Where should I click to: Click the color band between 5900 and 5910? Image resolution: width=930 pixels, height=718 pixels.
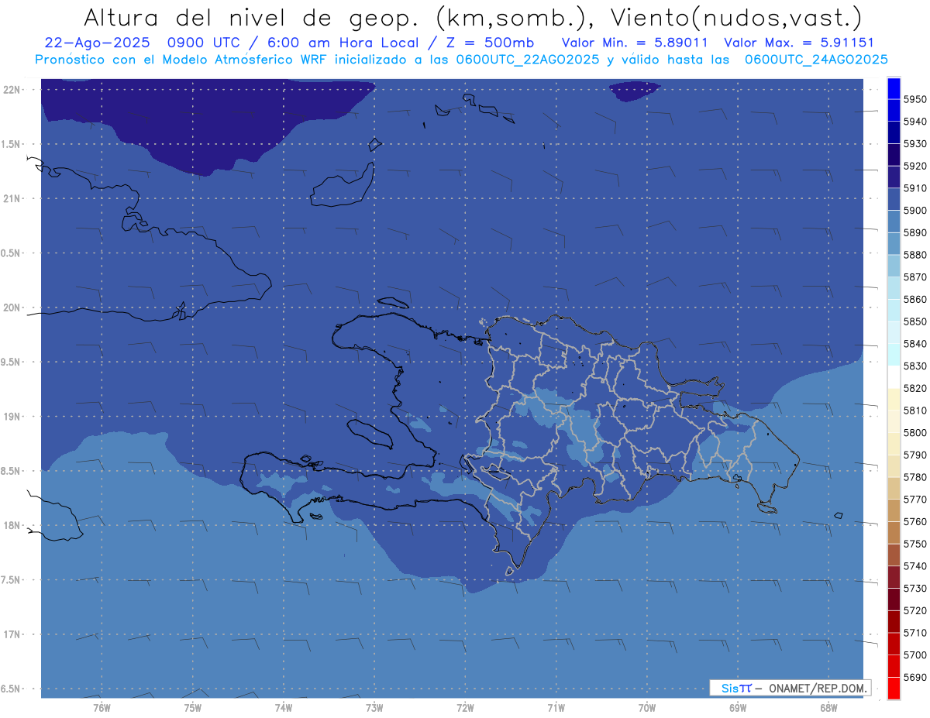[894, 199]
